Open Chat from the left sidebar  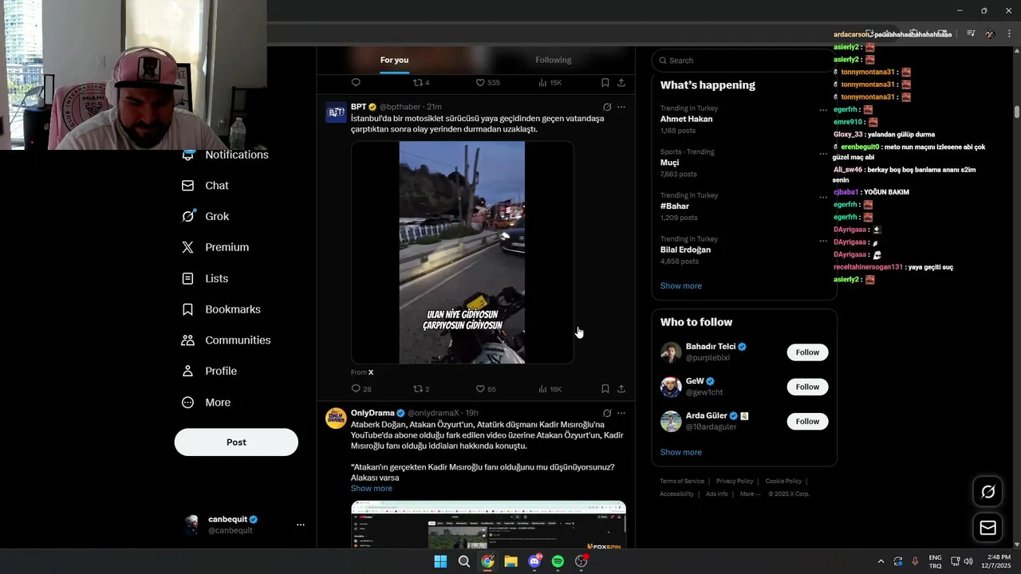205,186
